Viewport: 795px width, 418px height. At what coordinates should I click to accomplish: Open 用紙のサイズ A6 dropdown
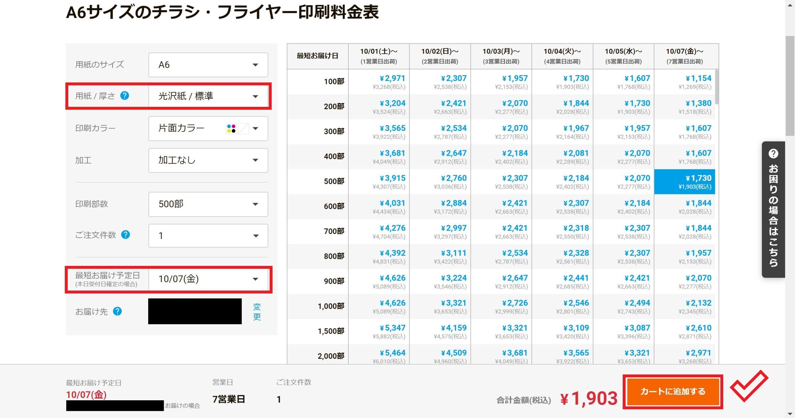(x=208, y=65)
